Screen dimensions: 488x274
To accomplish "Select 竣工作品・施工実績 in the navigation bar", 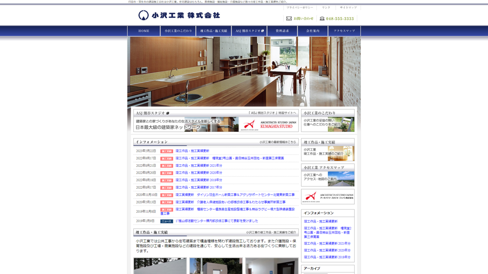I will click(x=213, y=31).
